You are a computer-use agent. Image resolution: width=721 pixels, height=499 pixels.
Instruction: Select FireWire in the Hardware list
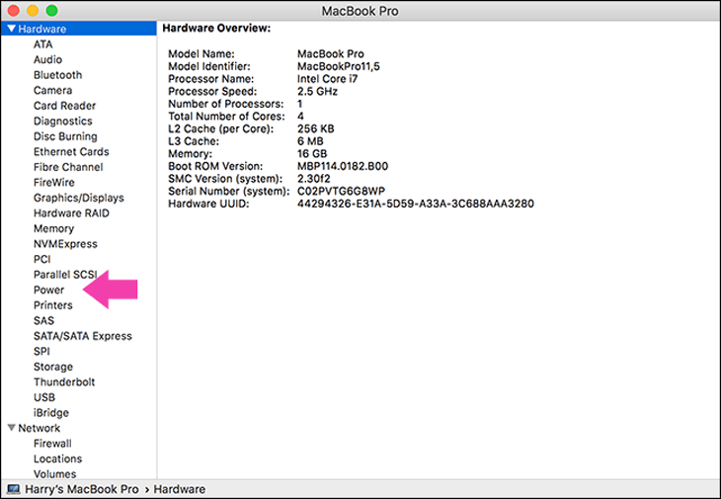[x=53, y=182]
